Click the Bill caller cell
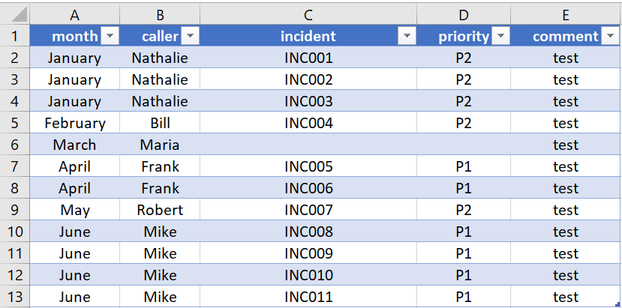Viewport: 622px width, 308px height. [160, 123]
